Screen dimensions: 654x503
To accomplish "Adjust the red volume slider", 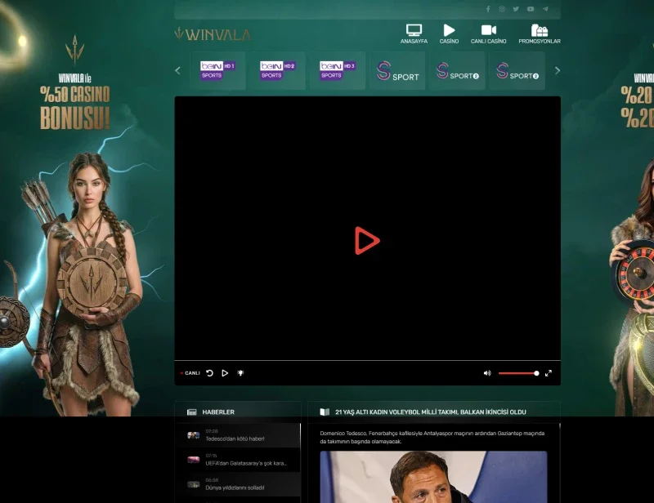I will pyautogui.click(x=518, y=373).
